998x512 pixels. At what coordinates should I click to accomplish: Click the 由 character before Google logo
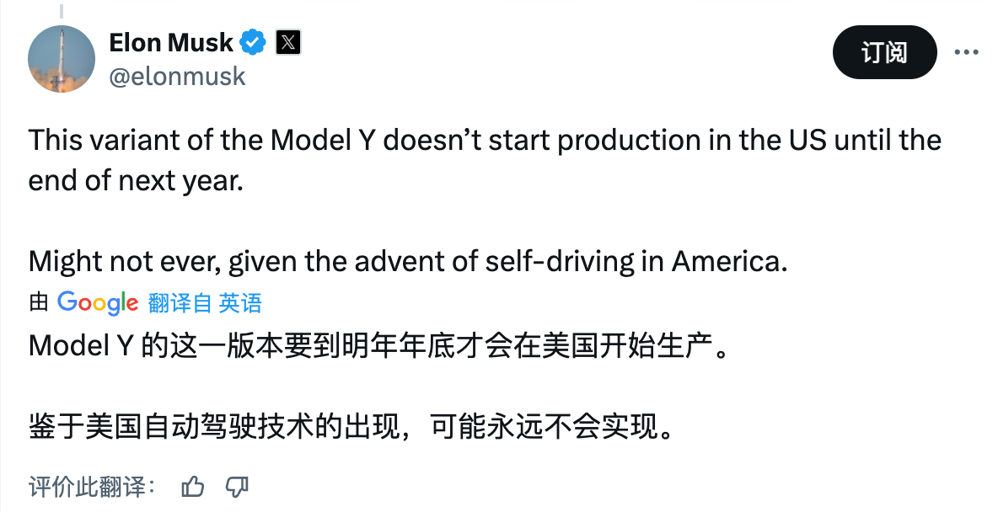(39, 303)
